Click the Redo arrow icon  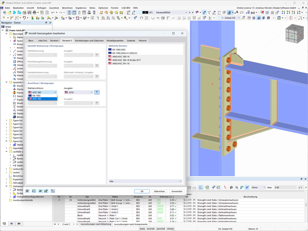[60, 12]
